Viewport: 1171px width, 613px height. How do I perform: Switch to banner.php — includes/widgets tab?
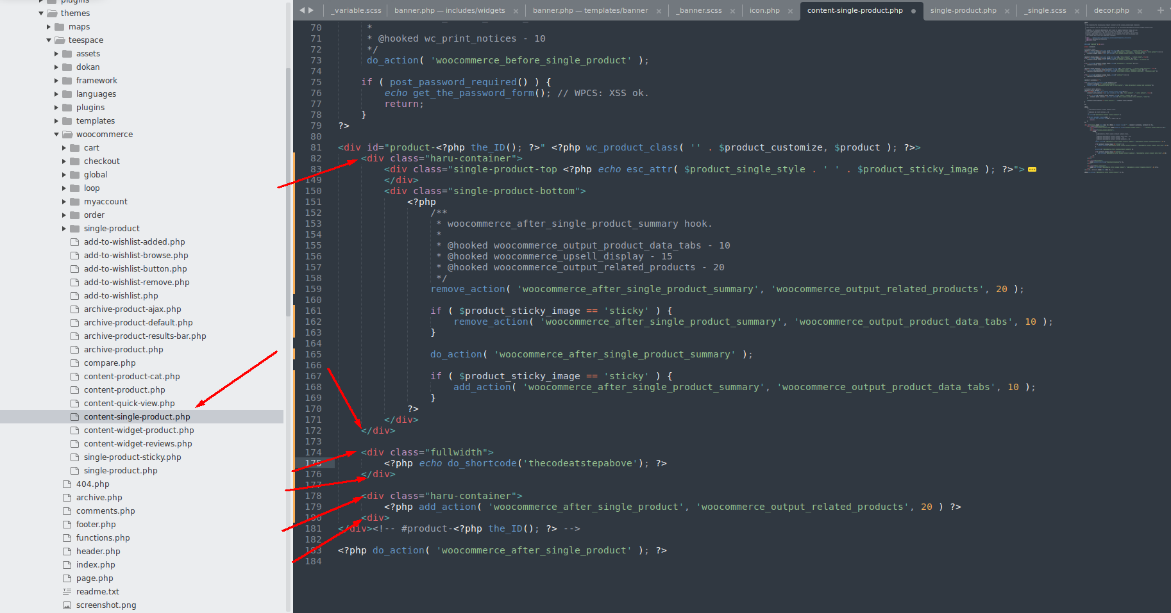[x=450, y=10]
